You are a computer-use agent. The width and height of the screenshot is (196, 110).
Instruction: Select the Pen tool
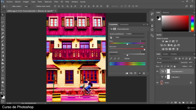click(3, 67)
